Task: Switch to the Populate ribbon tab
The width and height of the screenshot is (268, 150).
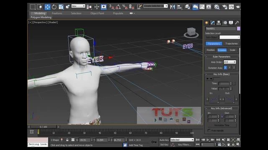Action: coord(118,13)
